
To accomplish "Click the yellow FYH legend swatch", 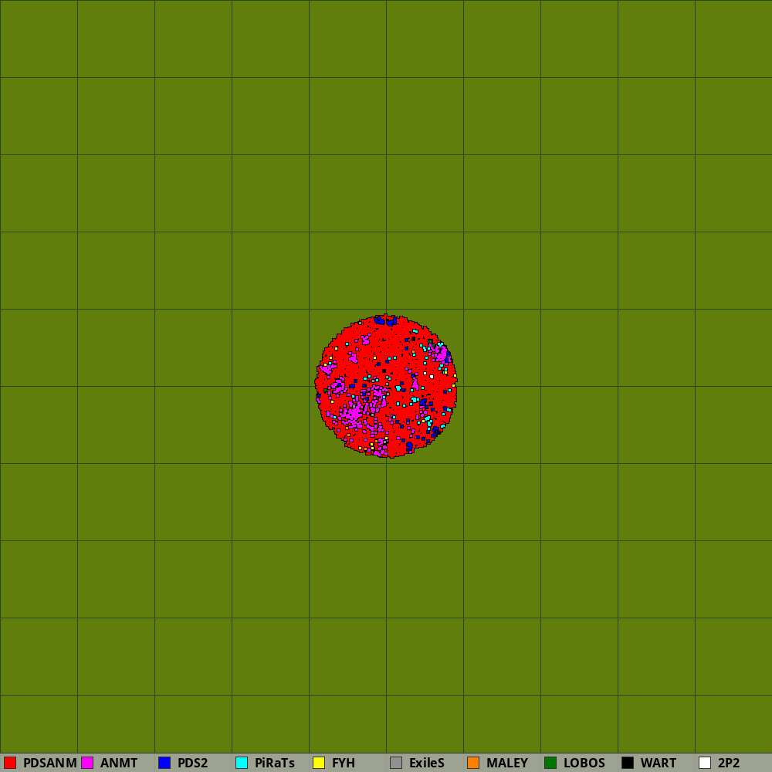I will click(x=319, y=763).
